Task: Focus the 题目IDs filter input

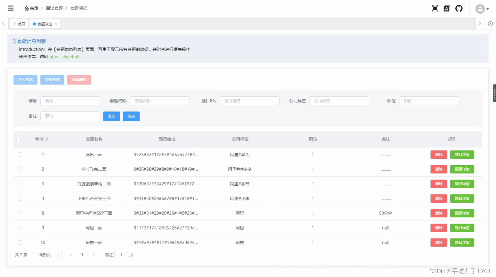Action: [250, 101]
